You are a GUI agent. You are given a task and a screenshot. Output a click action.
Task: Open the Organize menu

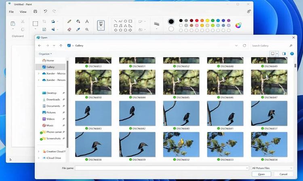point(45,54)
